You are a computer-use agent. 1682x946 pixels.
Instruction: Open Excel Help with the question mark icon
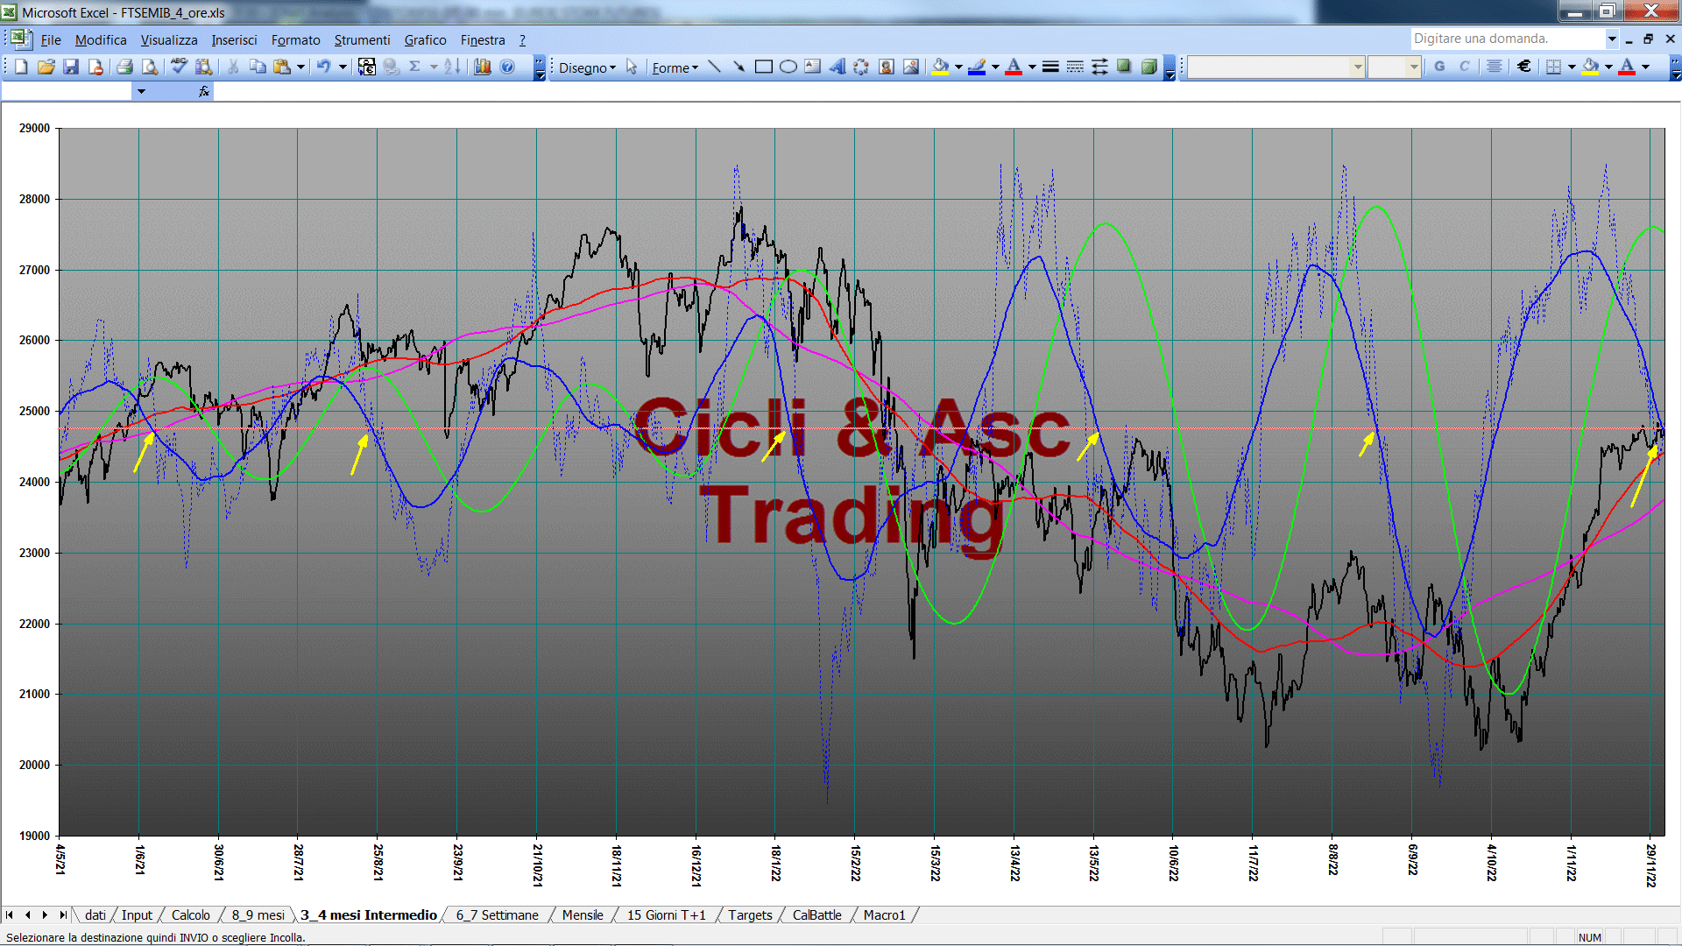(x=507, y=67)
